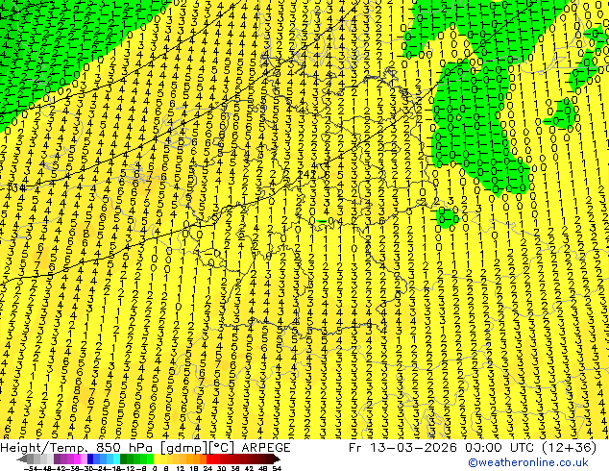Select the cyan legend swatch above -18
609x471 pixels.
tap(116, 459)
